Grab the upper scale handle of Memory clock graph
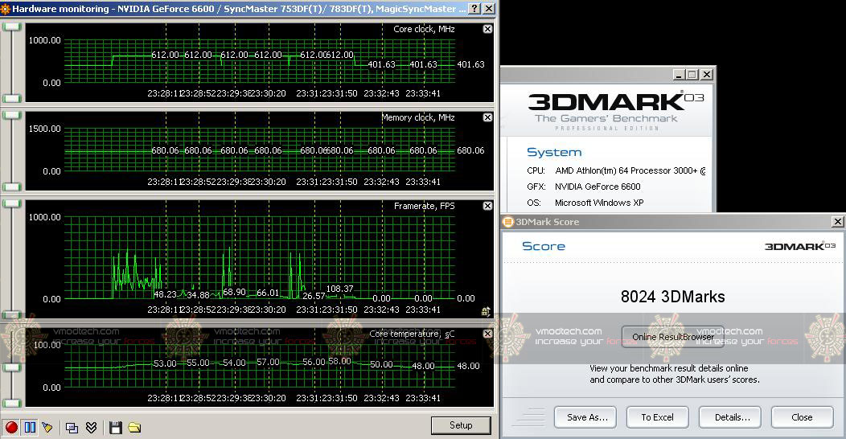Screen dimensions: 846x439 [x=12, y=115]
